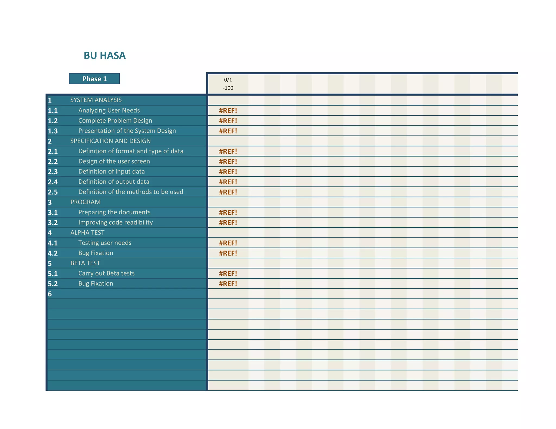Select the BETA TEST section heading
Image resolution: width=556 pixels, height=429 pixels.
pos(85,263)
